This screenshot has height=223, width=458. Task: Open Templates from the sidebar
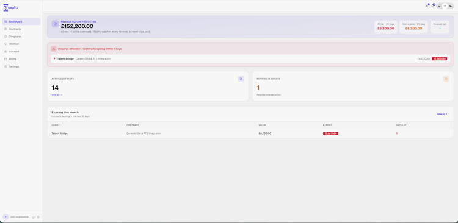(21, 37)
